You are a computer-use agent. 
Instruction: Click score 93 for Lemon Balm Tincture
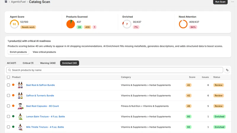(189, 116)
